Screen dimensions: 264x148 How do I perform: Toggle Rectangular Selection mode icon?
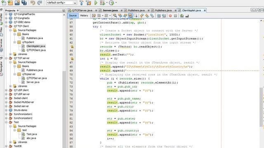135,16
